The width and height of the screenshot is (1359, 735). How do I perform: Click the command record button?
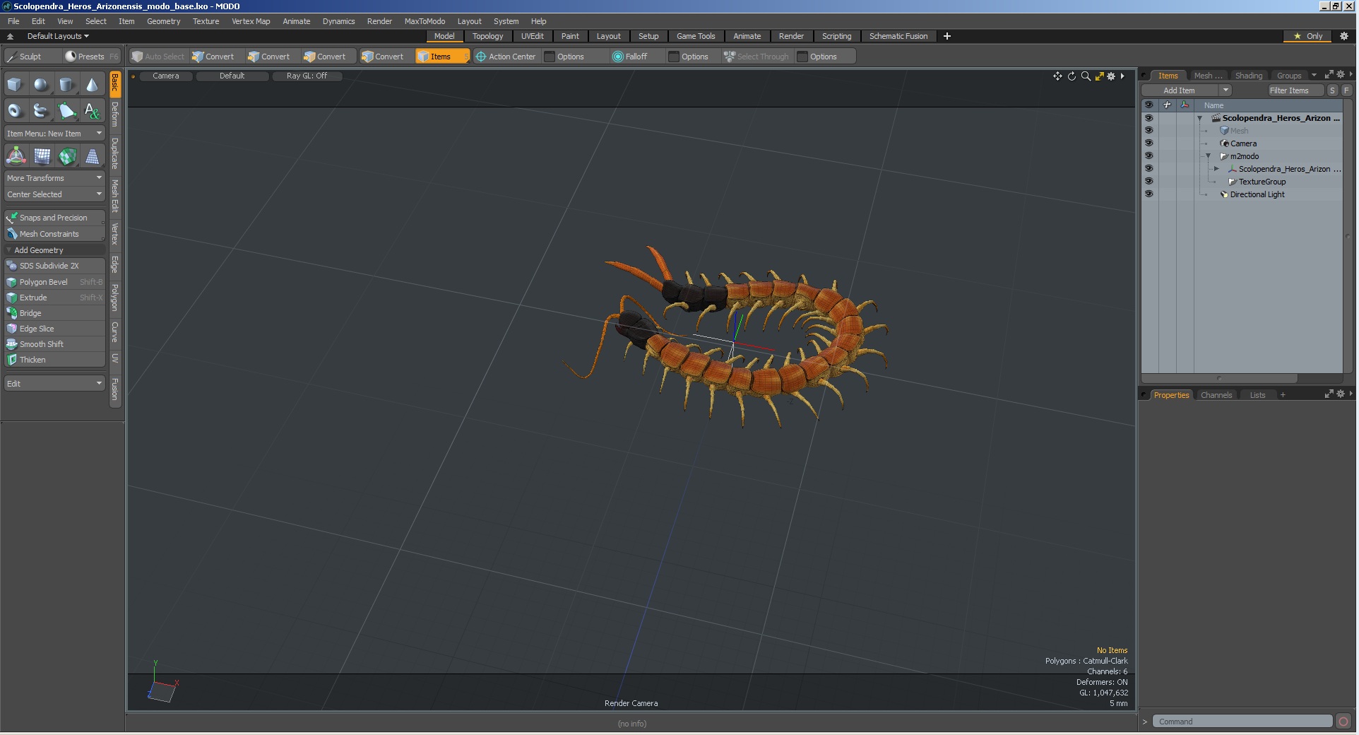coord(1343,722)
